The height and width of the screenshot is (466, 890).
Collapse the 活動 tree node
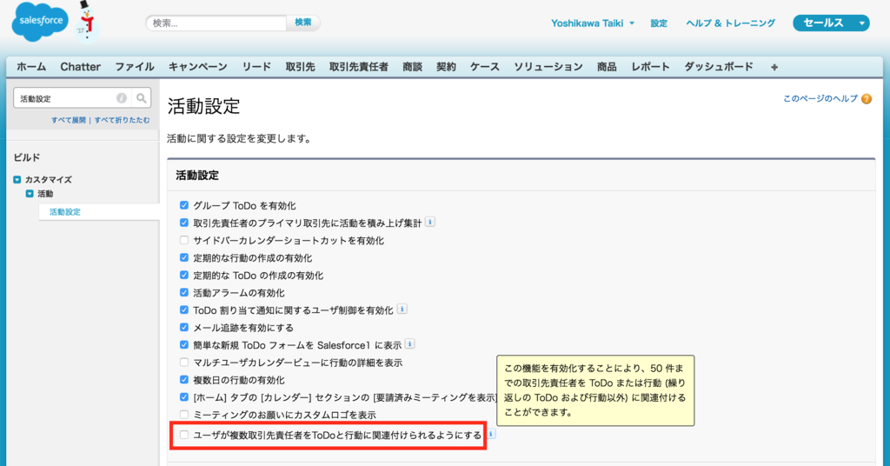point(30,194)
